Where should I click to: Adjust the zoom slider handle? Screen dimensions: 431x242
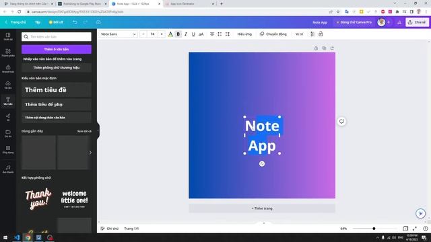374,229
